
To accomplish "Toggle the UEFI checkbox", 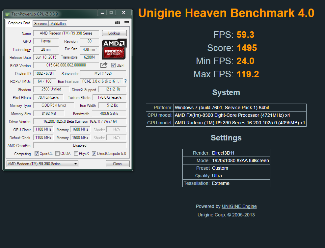I will (113, 65).
